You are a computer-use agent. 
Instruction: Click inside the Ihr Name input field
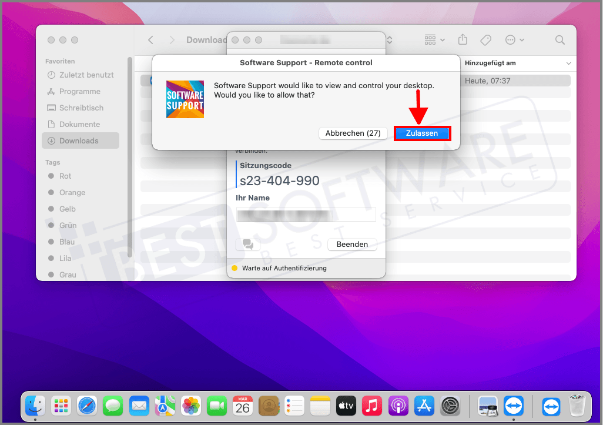click(306, 215)
